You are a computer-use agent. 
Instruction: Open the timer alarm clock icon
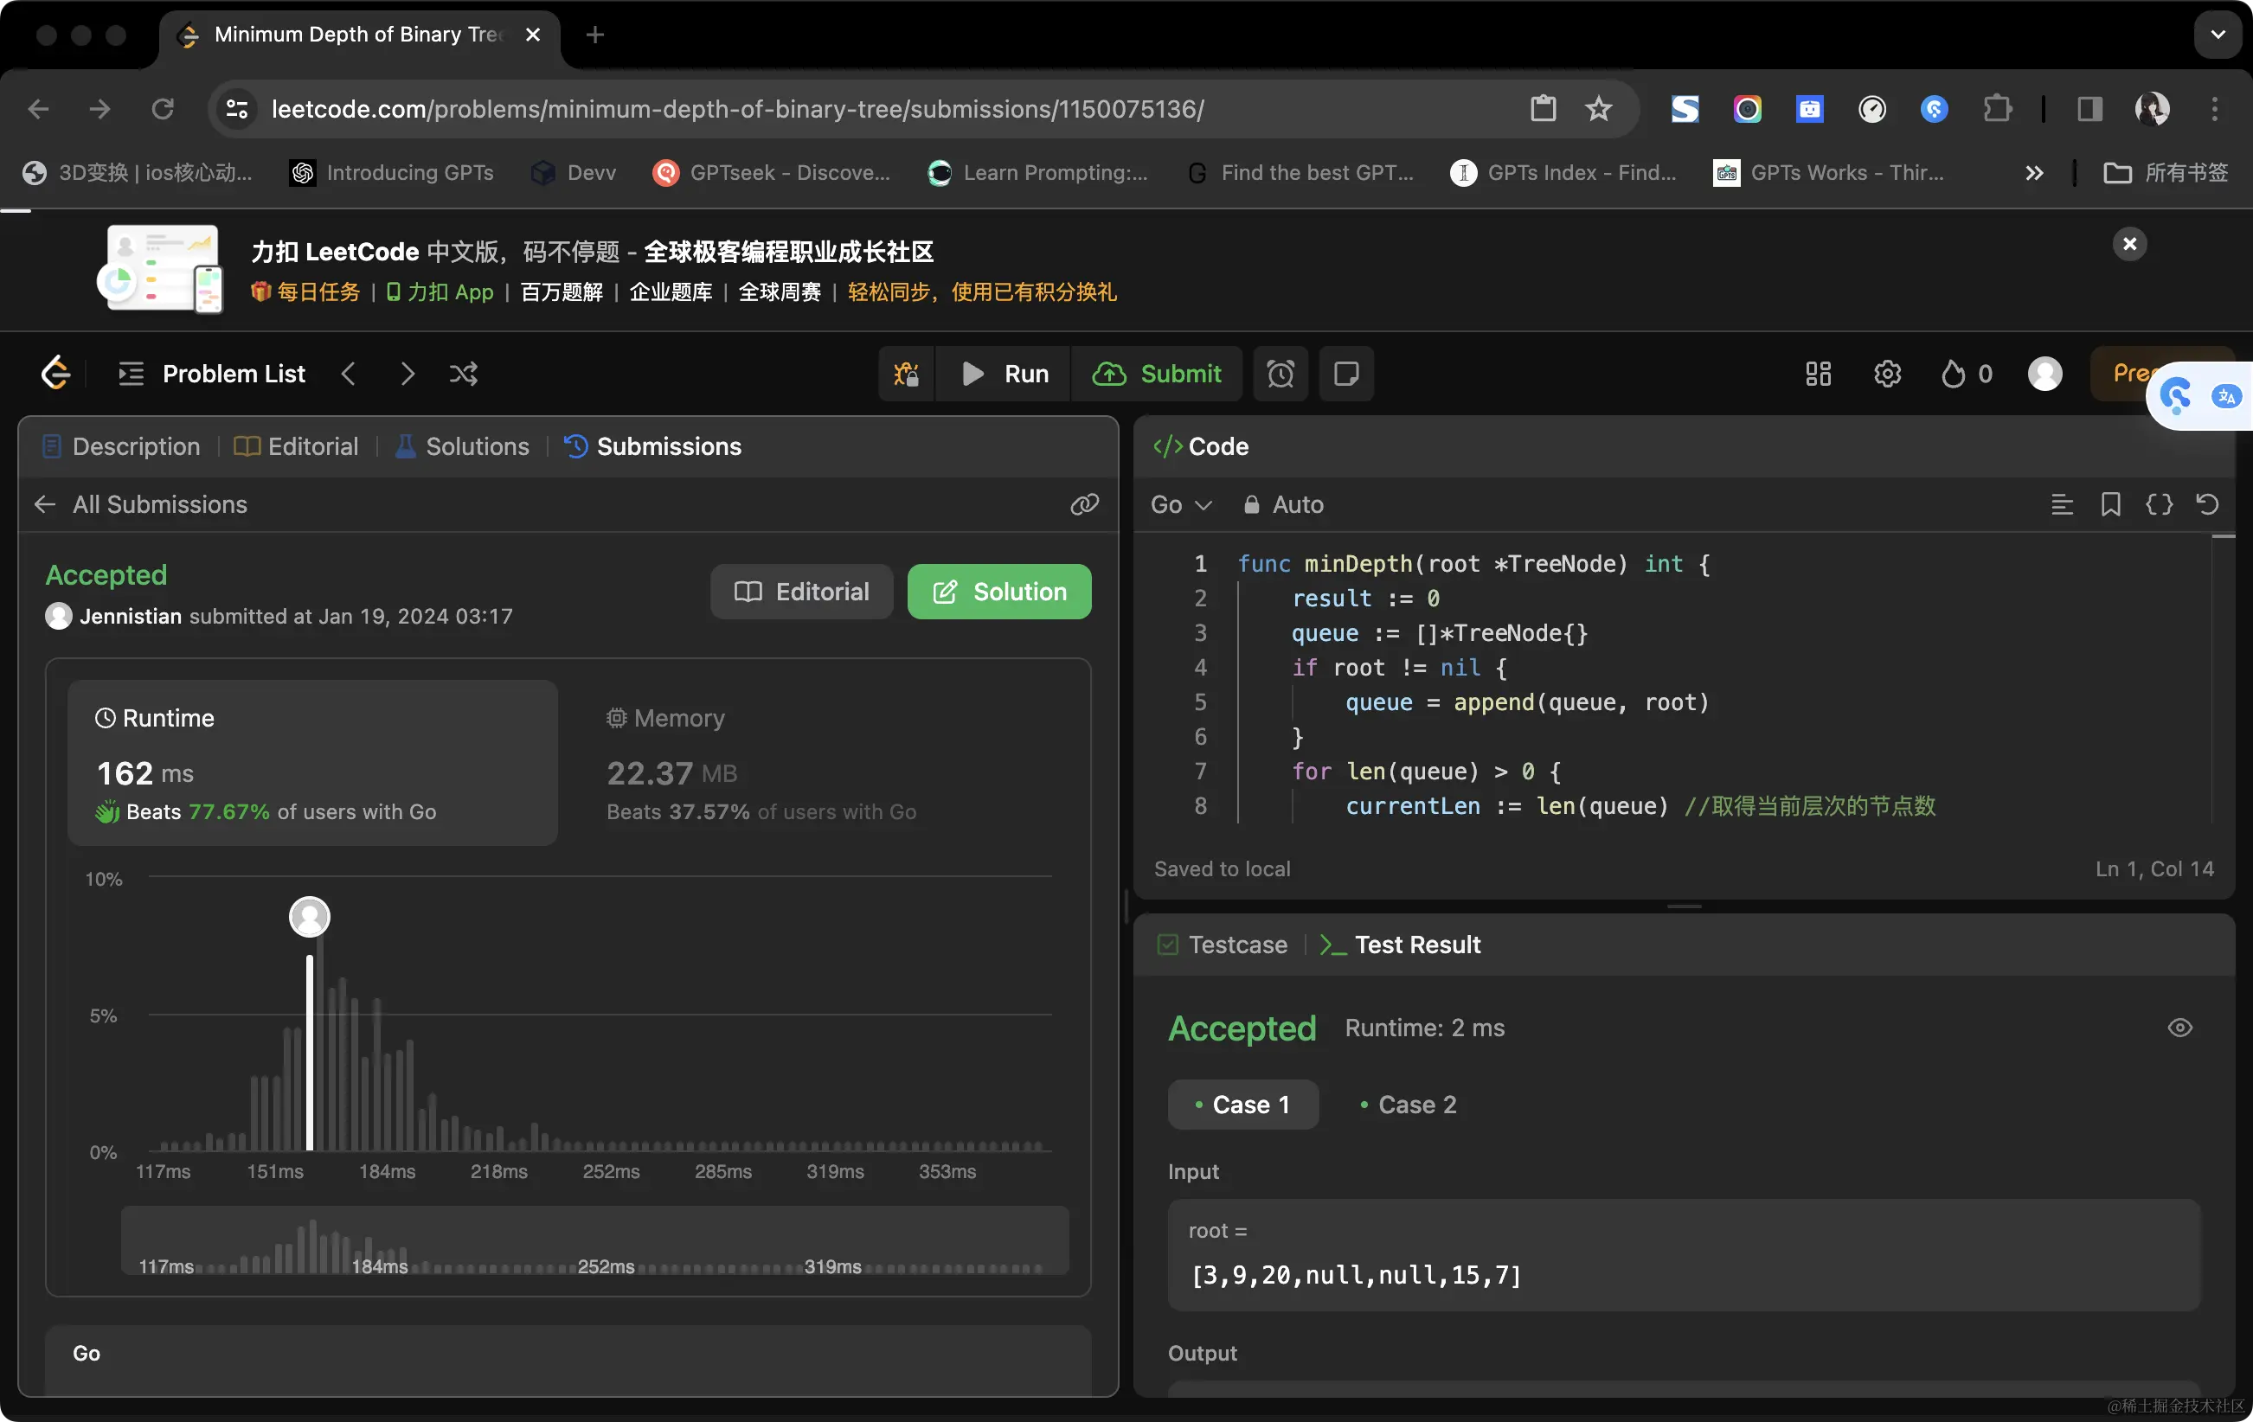click(1280, 375)
